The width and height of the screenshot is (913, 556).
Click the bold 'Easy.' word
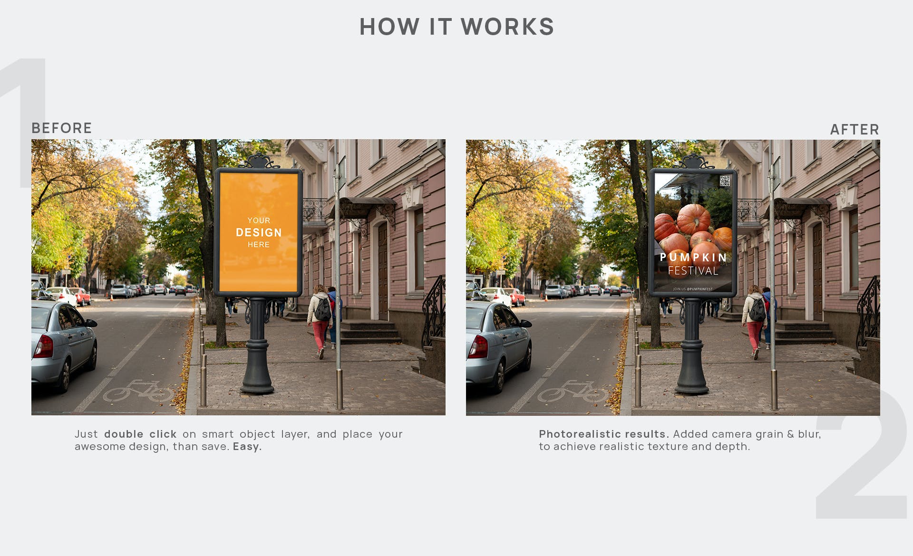pyautogui.click(x=247, y=447)
